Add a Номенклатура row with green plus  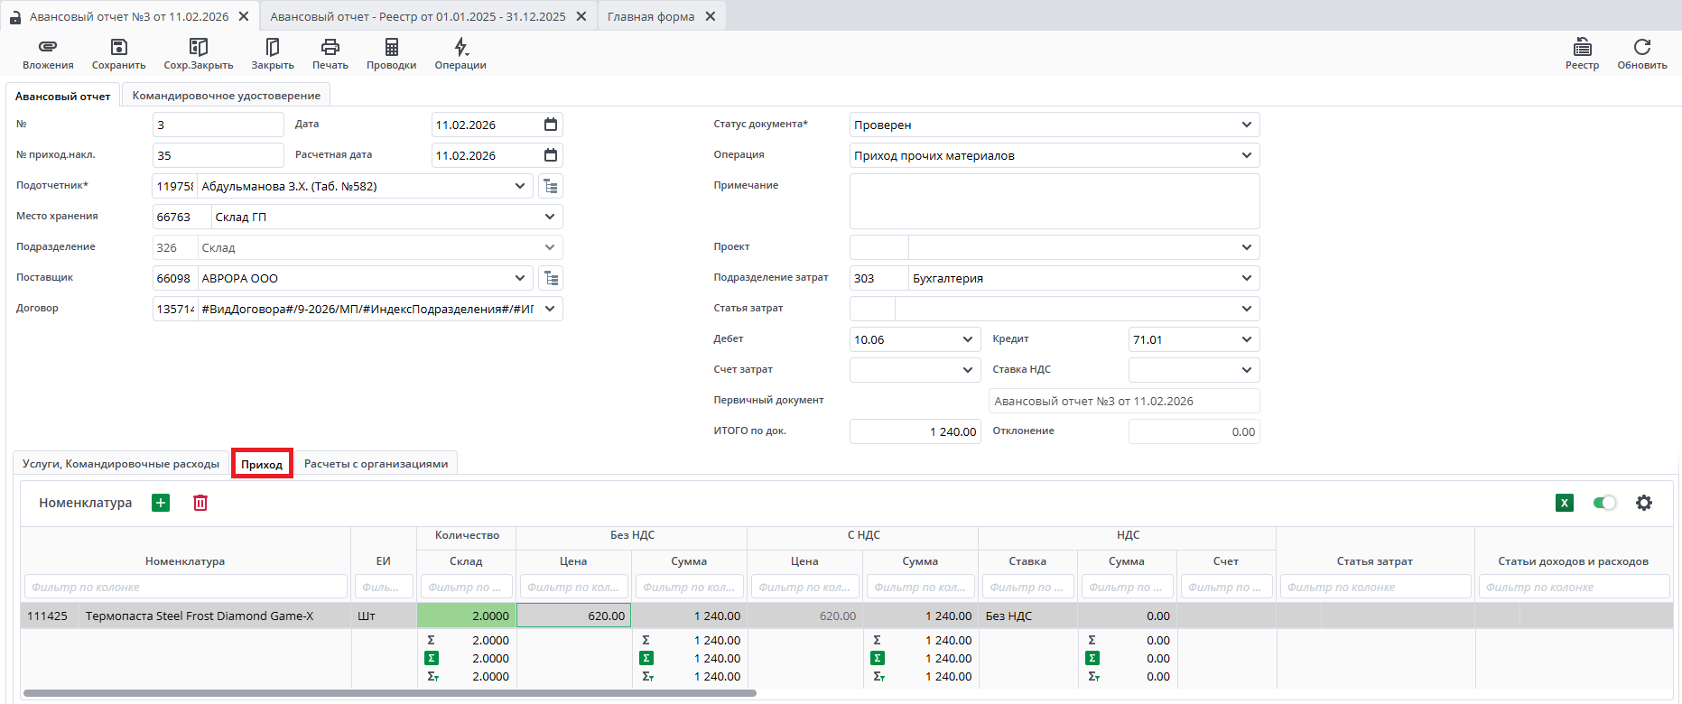click(x=161, y=503)
